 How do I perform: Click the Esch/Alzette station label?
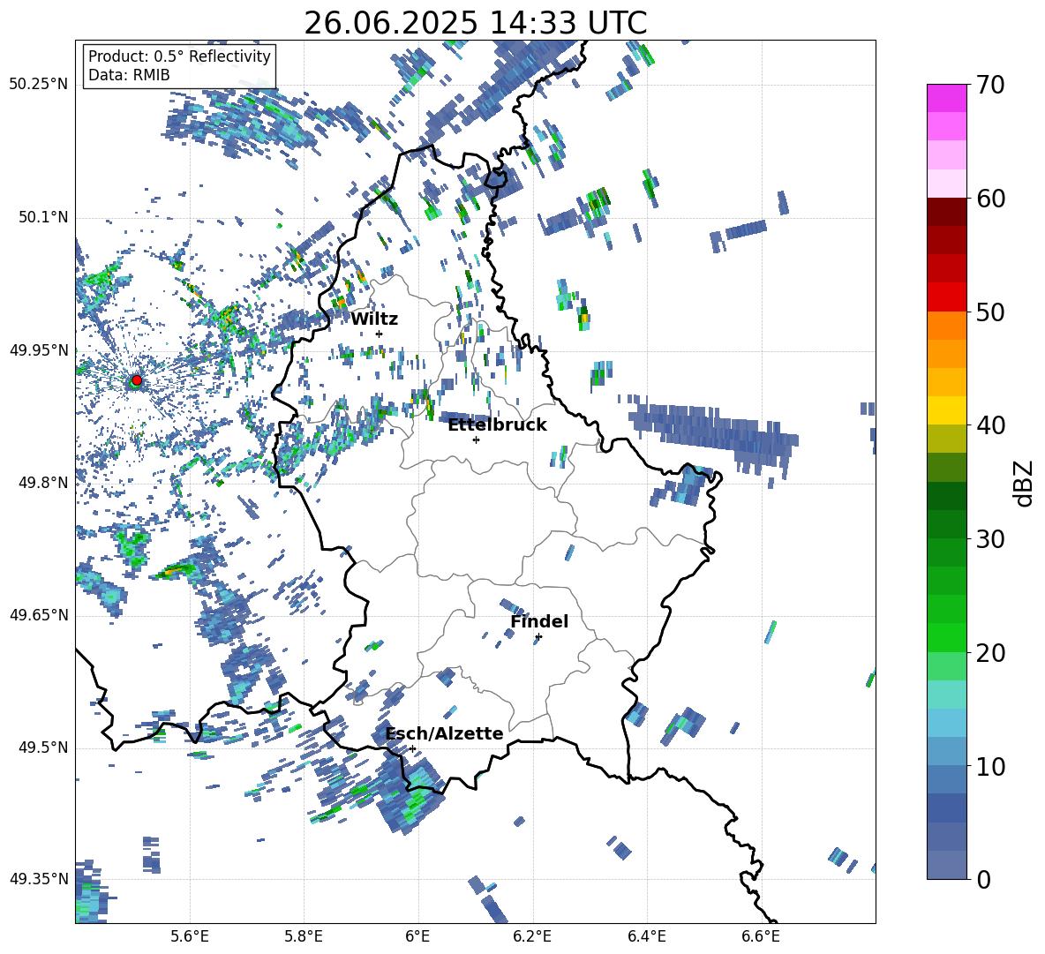pyautogui.click(x=444, y=733)
